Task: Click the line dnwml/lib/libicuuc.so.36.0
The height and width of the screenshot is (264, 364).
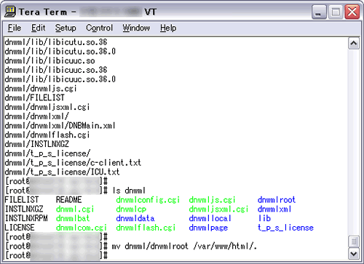Action: point(60,79)
